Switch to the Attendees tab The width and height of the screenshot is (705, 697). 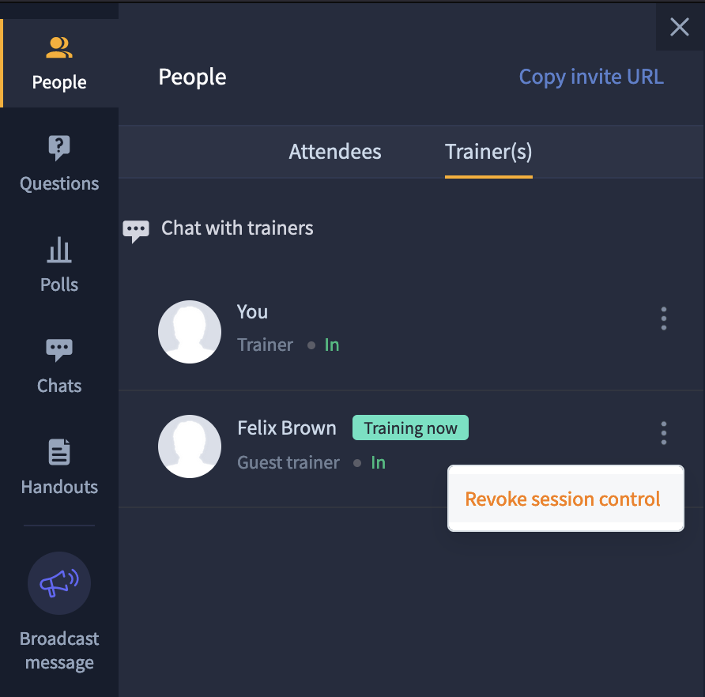(335, 152)
